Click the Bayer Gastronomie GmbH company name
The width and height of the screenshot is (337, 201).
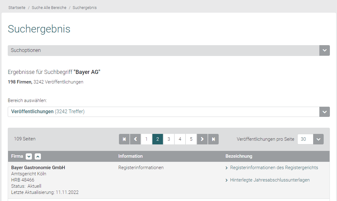(x=38, y=168)
